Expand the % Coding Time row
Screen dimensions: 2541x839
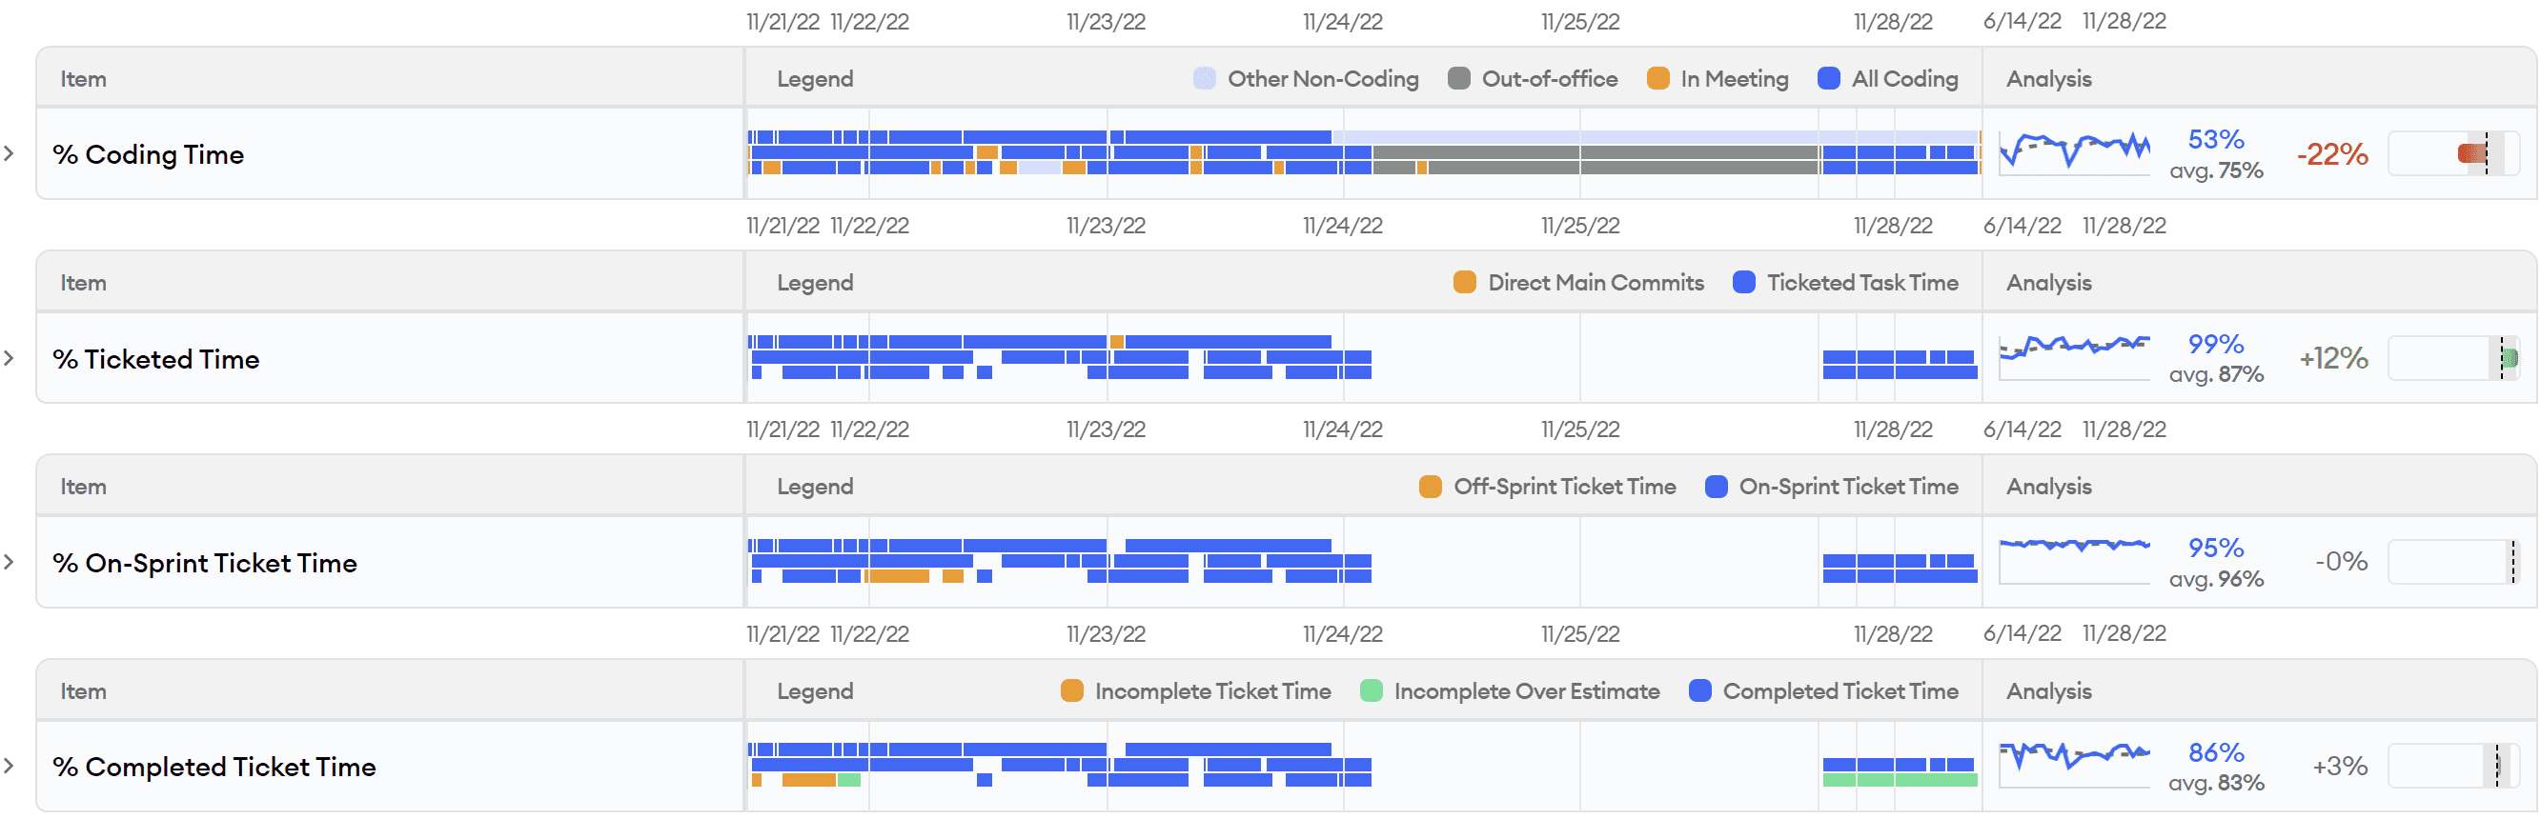pyautogui.click(x=9, y=153)
